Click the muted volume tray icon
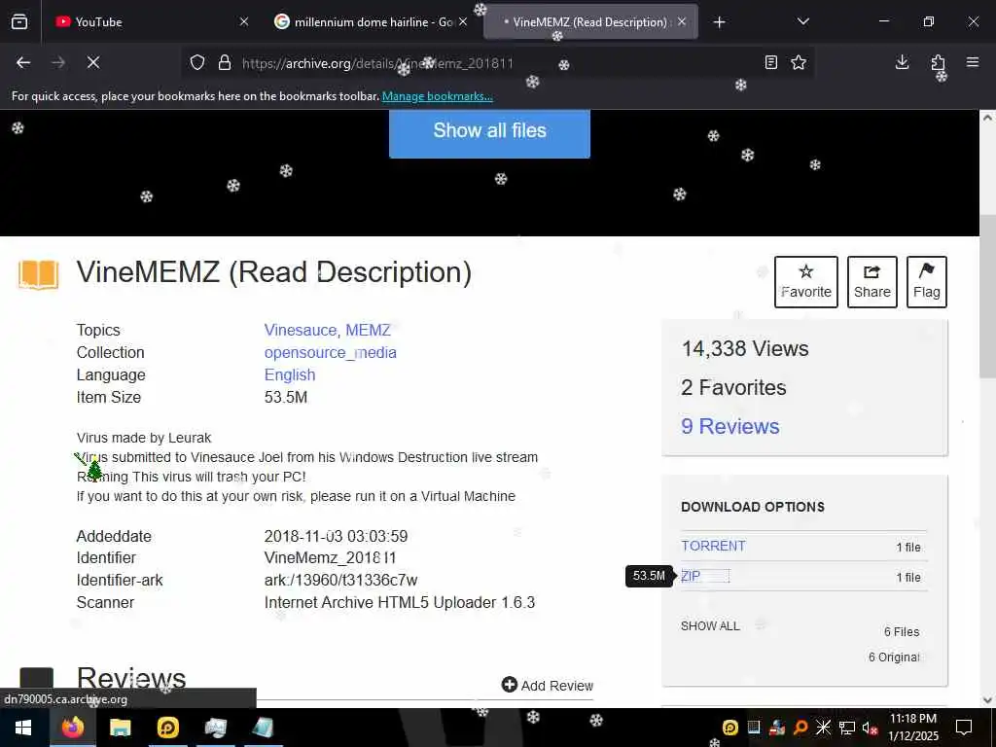 click(870, 728)
